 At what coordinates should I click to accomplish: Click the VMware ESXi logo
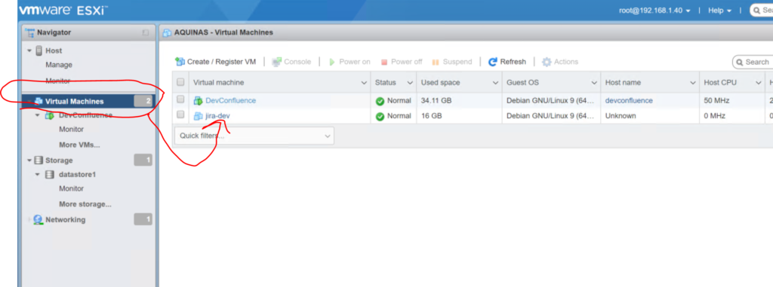pyautogui.click(x=63, y=11)
